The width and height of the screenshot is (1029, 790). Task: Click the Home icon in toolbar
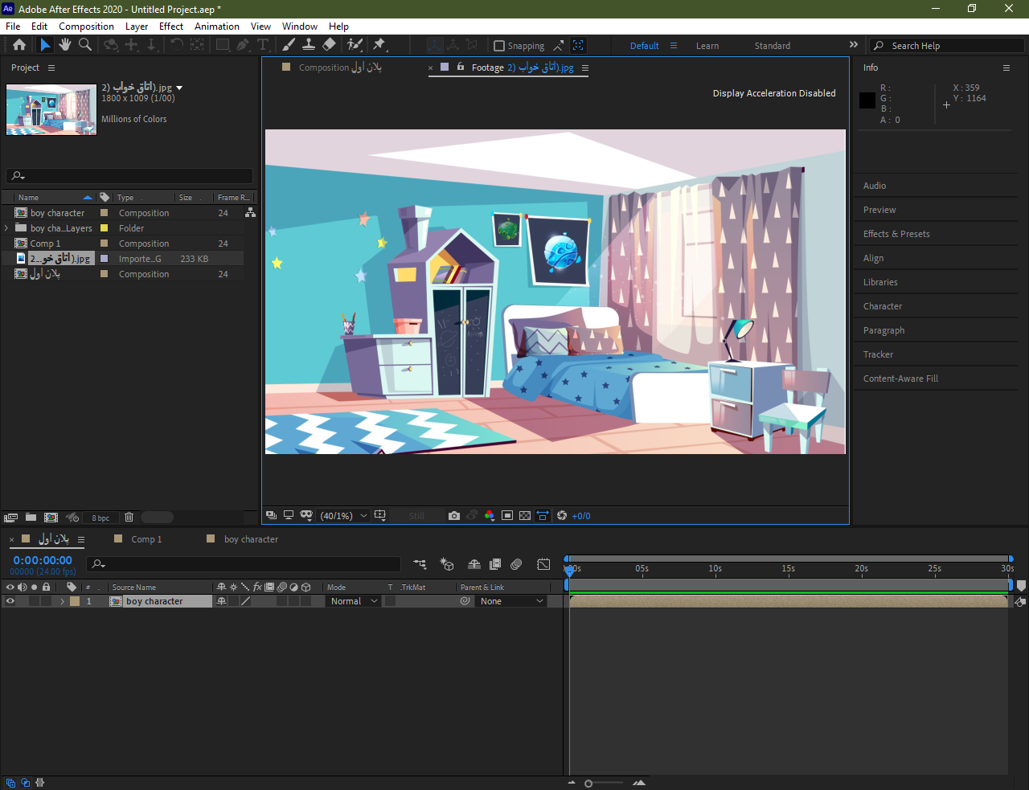point(19,45)
